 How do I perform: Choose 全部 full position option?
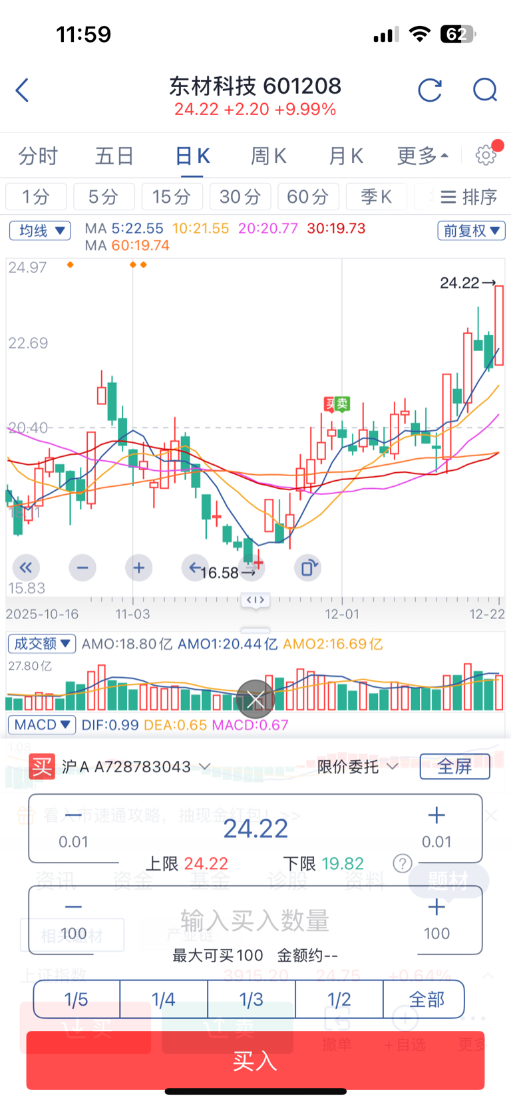tap(426, 999)
